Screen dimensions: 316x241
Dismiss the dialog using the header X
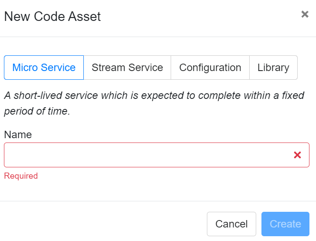pyautogui.click(x=305, y=14)
